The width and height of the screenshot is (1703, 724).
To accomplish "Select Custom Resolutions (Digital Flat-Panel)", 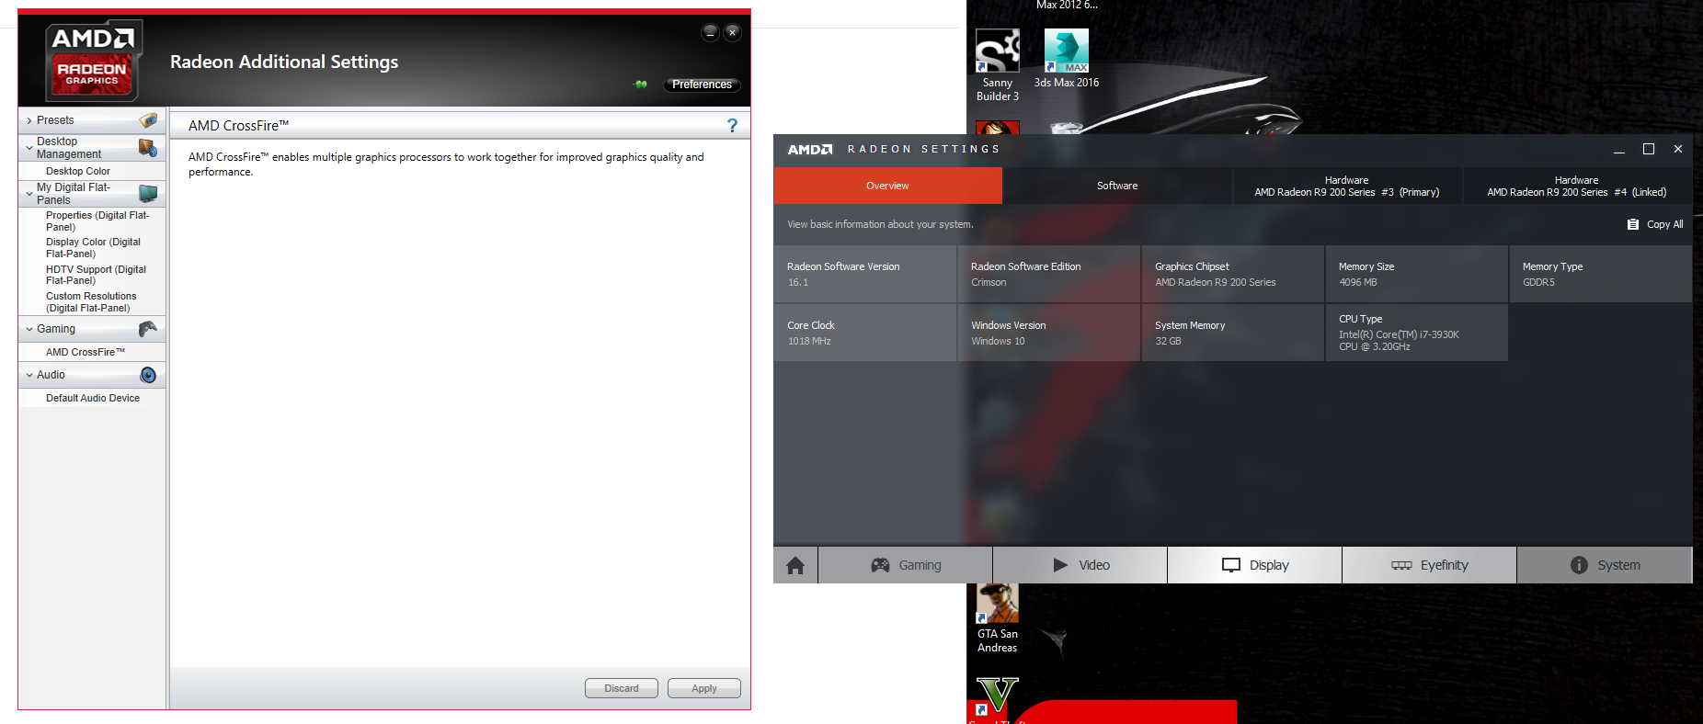I will click(92, 302).
